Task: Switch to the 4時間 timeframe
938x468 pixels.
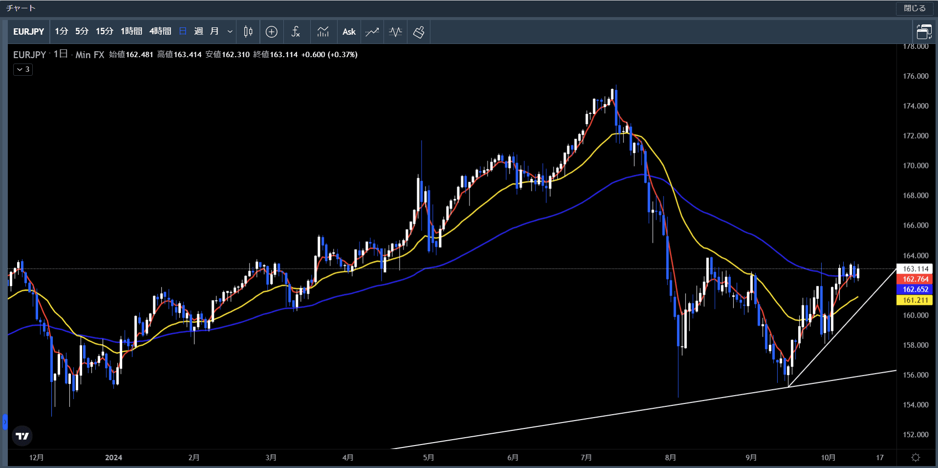Action: click(x=160, y=32)
